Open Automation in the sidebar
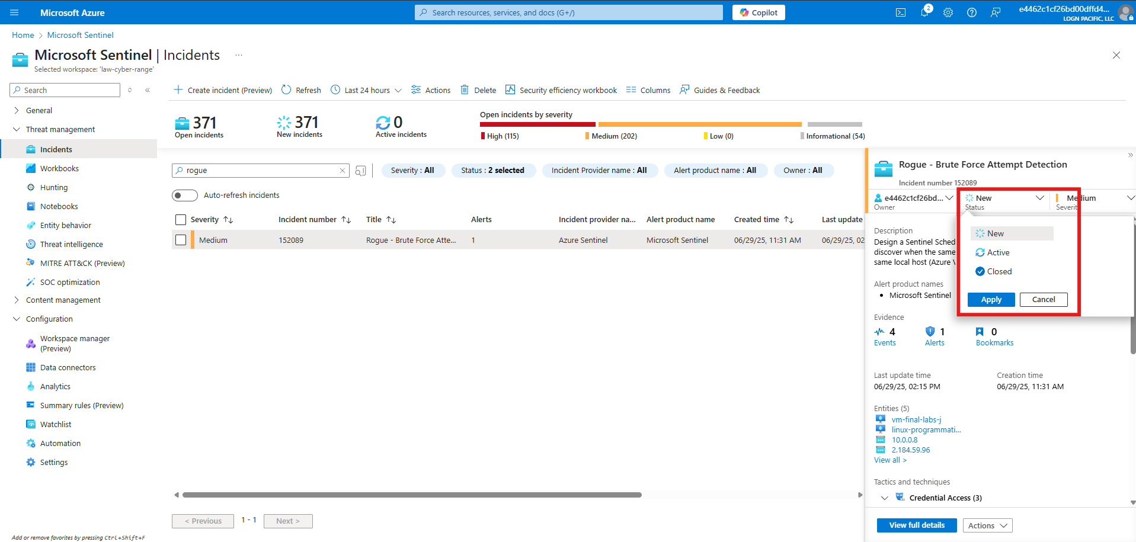Screen dimensions: 1136x542 60,443
